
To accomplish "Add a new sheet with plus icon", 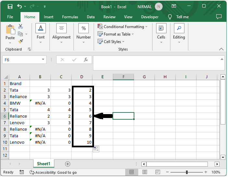I will coord(68,164).
